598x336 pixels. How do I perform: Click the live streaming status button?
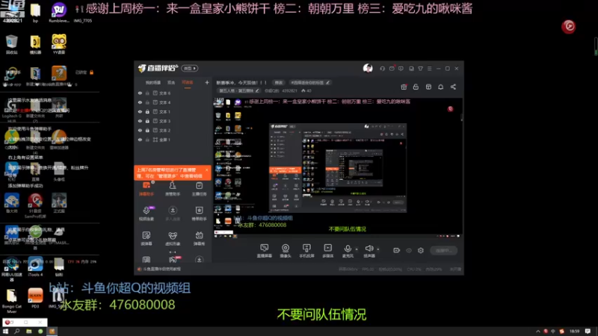[443, 250]
